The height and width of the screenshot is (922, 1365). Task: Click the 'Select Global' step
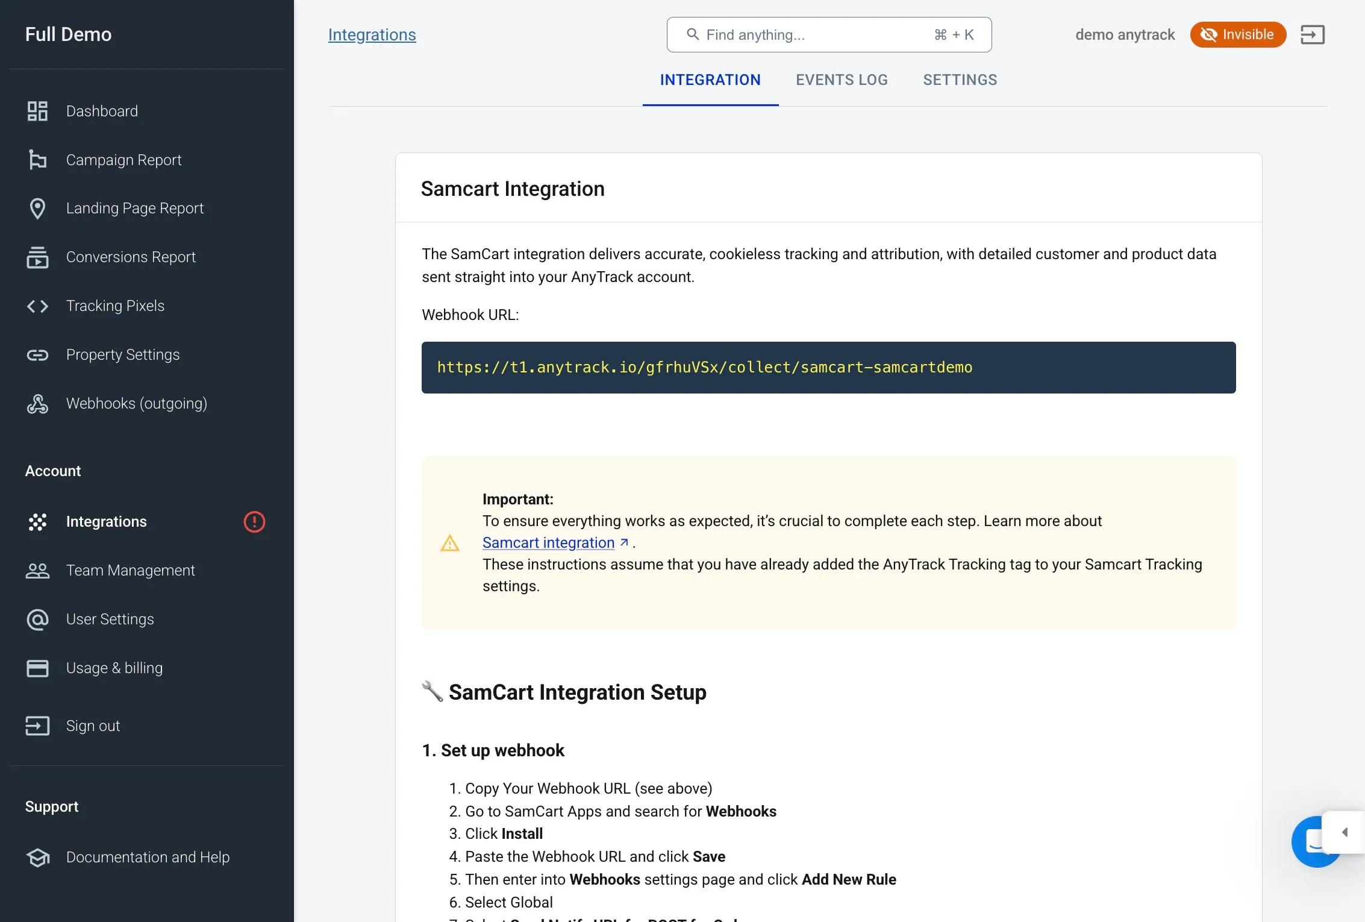pyautogui.click(x=508, y=903)
